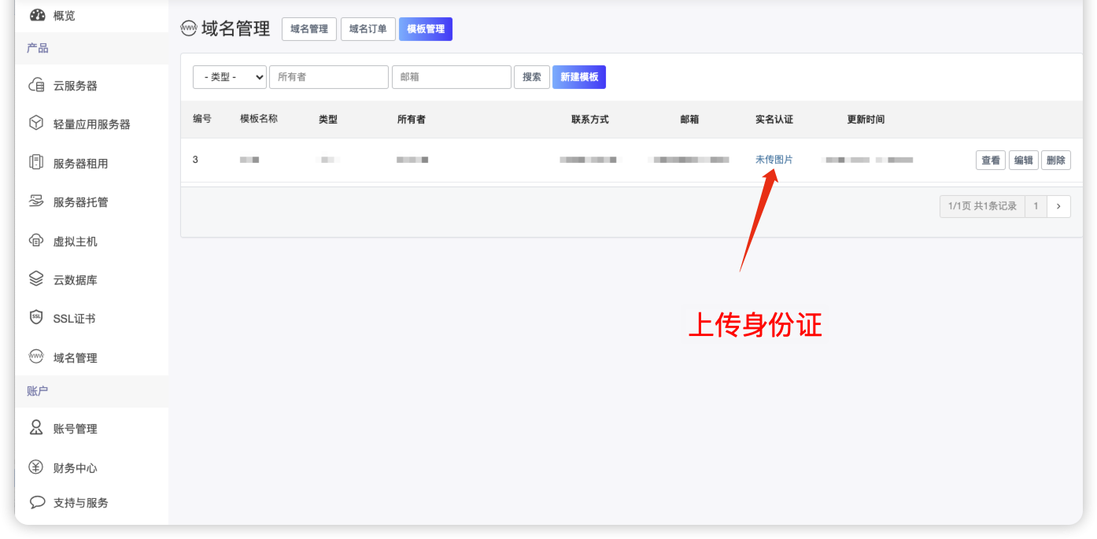Viewport: 1097px width, 539px height.
Task: Click the 所有者 search input field
Action: click(x=328, y=77)
